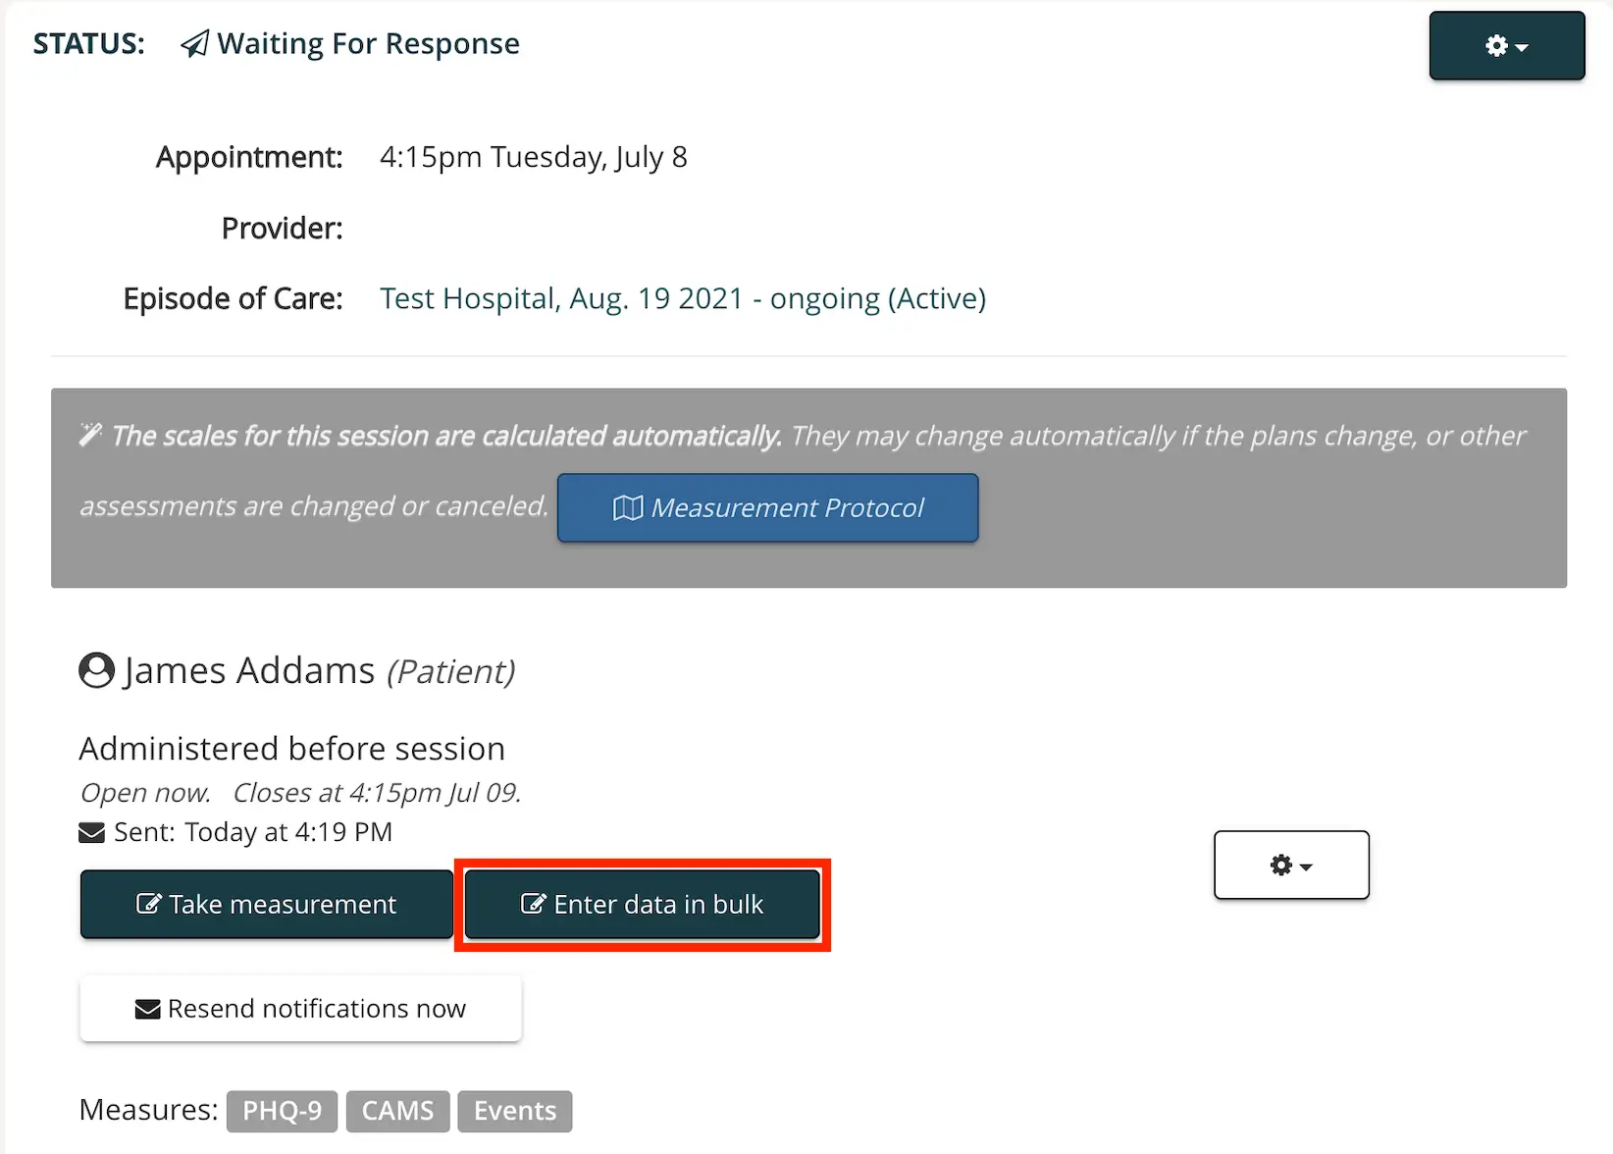Click Resend notifications now
1613x1154 pixels.
tap(300, 1008)
